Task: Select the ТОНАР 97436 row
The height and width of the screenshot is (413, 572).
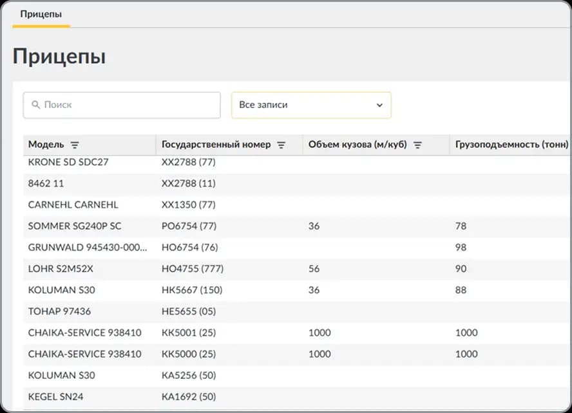Action: [298, 311]
